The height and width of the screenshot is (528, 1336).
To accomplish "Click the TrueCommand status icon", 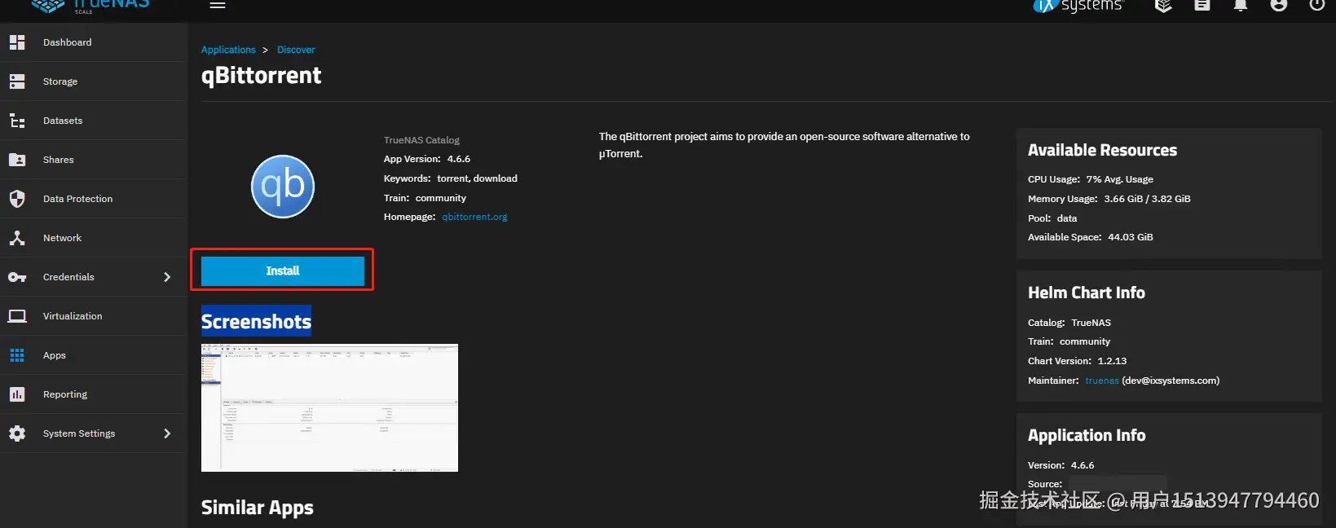I will 1163,5.
